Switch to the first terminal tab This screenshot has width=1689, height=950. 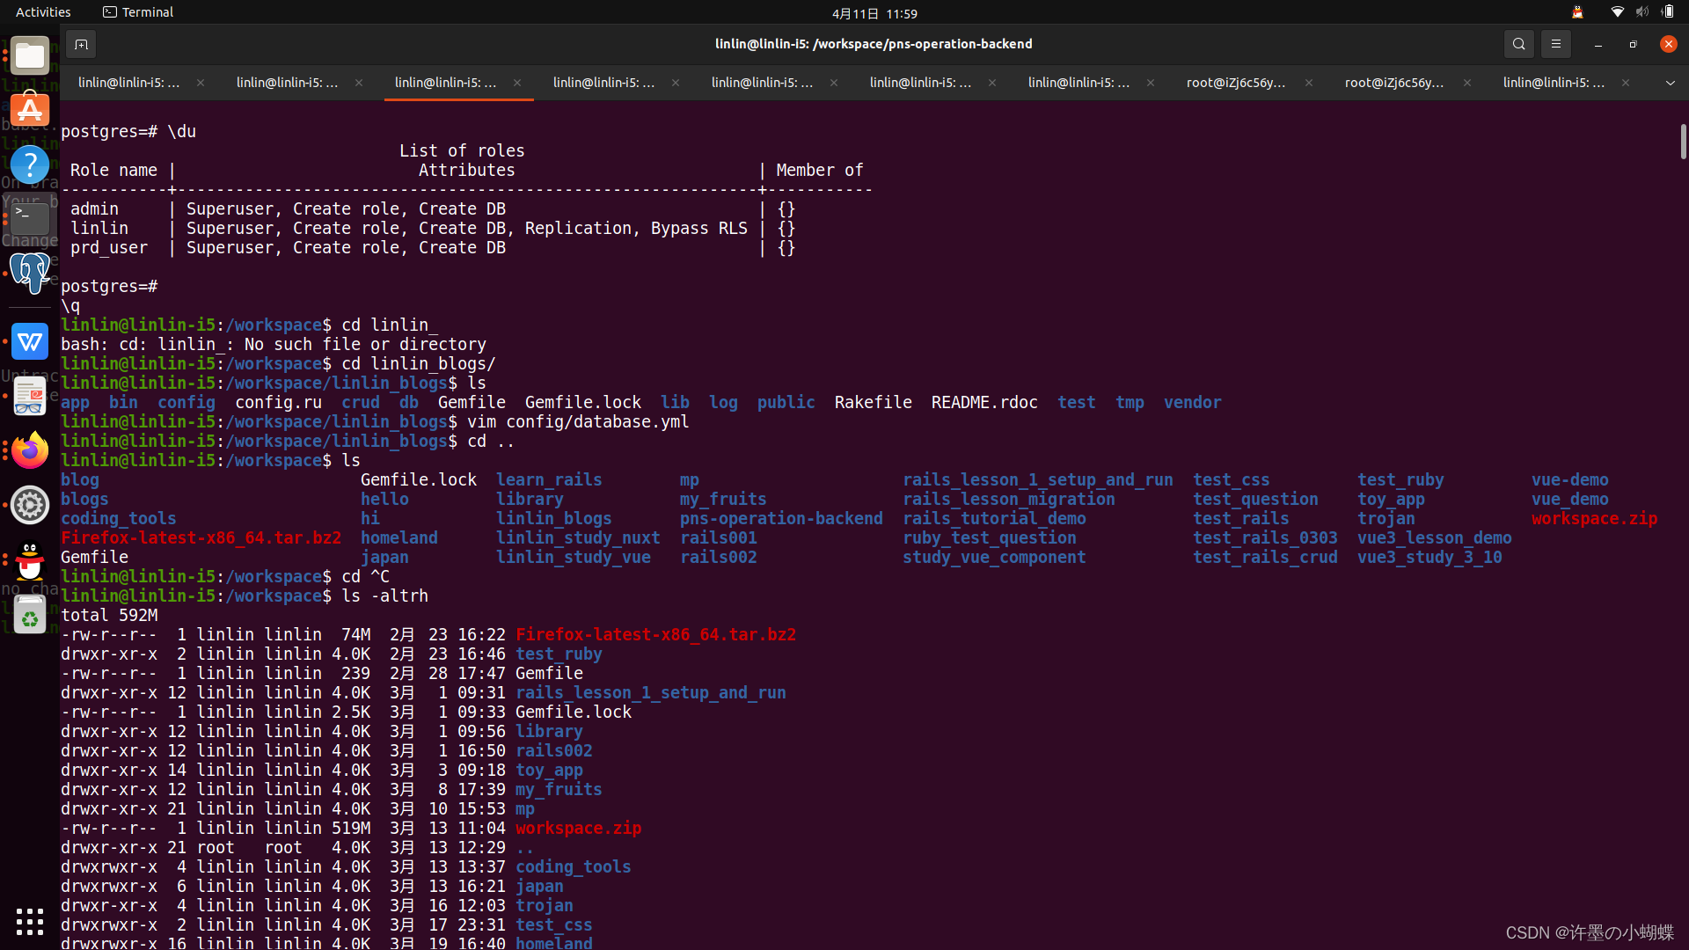pyautogui.click(x=129, y=83)
